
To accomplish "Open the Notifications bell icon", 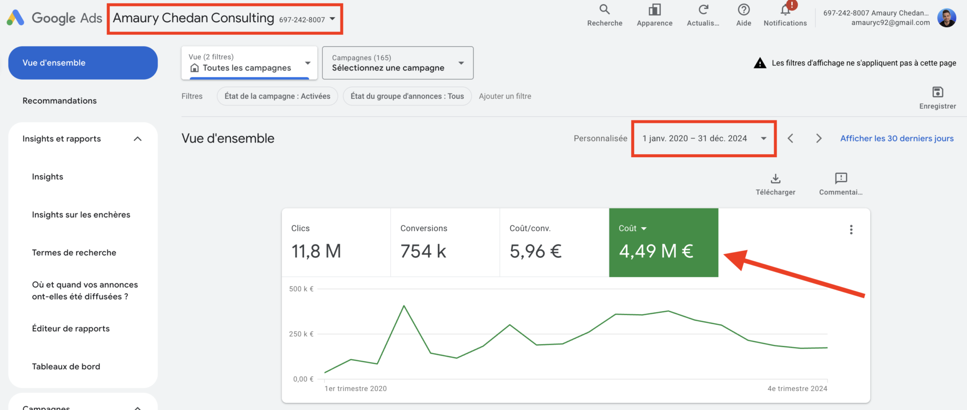I will (x=785, y=10).
